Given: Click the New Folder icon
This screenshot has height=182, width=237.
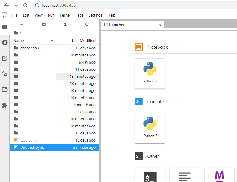Looking at the screenshot, I should pyautogui.click(x=44, y=24).
